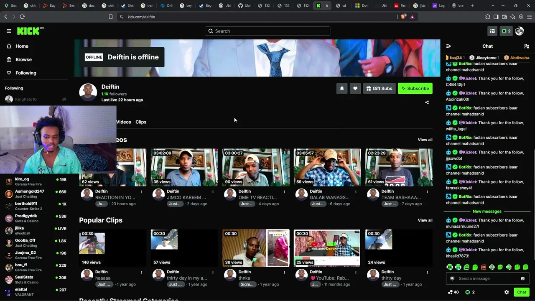
Task: Open the Brave Shields icon in address bar
Action: point(403,17)
